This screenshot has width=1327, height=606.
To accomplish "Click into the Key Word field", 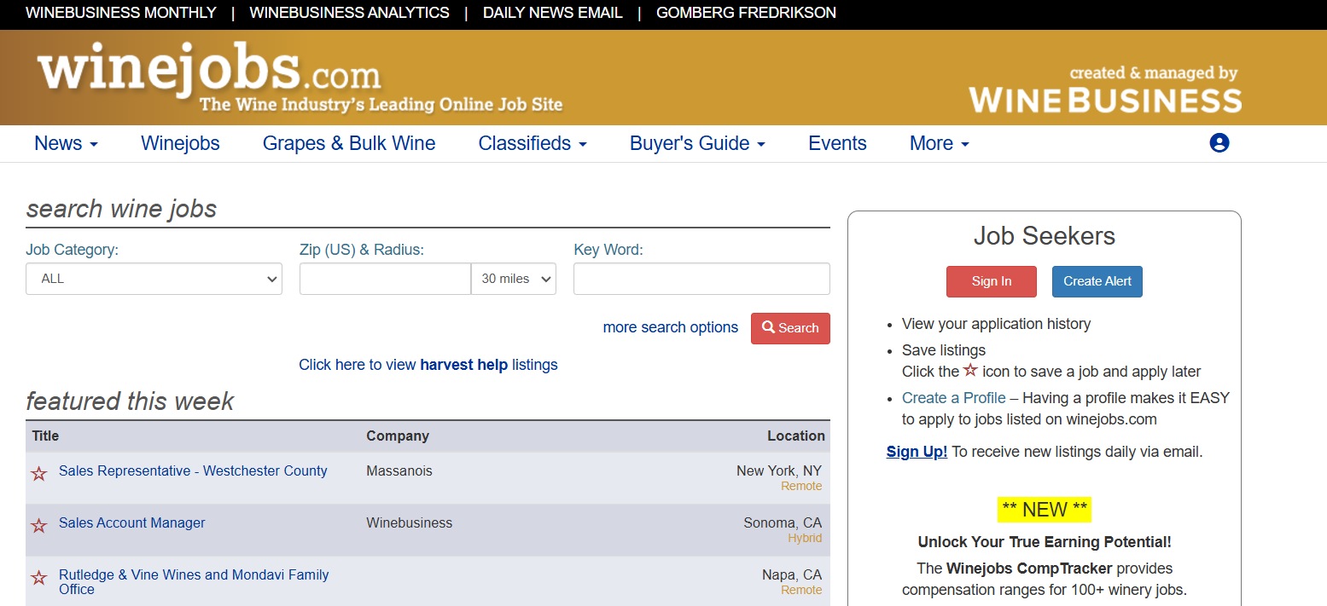I will pos(701,279).
